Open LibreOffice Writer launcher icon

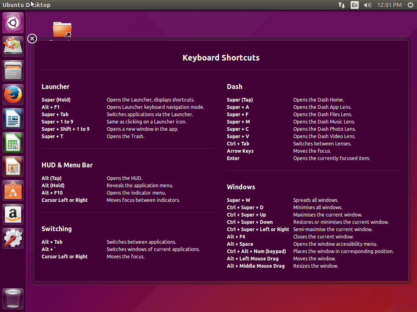(13, 119)
